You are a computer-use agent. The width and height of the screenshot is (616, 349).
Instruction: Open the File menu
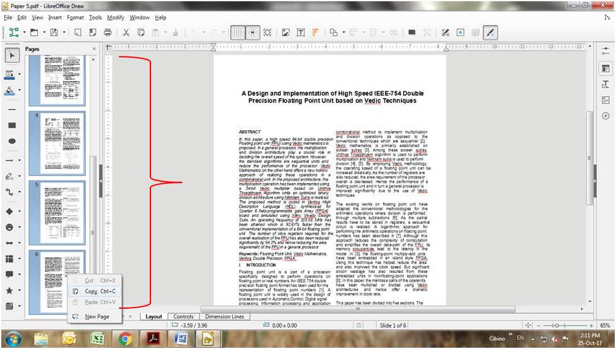[8, 17]
